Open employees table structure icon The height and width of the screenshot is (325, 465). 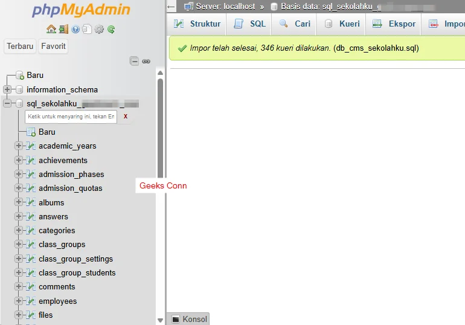coord(31,301)
